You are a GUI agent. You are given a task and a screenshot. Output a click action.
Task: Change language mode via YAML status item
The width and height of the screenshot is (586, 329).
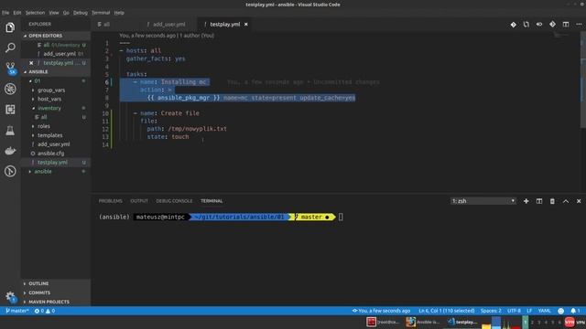tap(544, 311)
